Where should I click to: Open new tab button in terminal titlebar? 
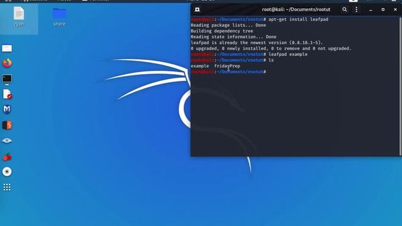pyautogui.click(x=197, y=9)
